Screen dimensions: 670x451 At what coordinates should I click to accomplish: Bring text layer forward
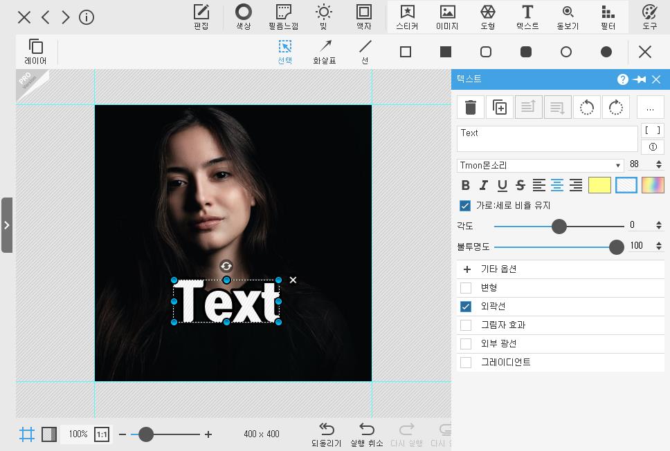(x=529, y=107)
